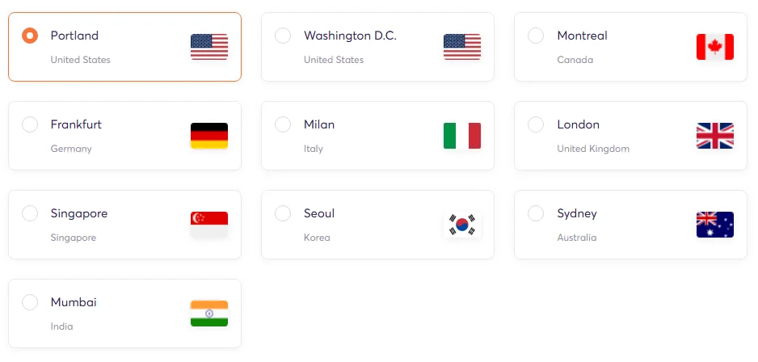The width and height of the screenshot is (758, 362).
Task: Choose the Montreal radio option
Action: [x=536, y=36]
